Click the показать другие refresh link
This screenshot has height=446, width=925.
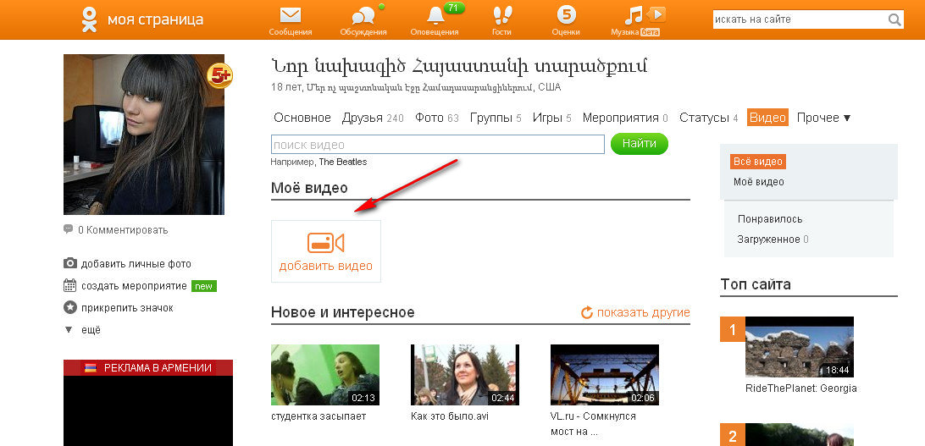tap(635, 312)
